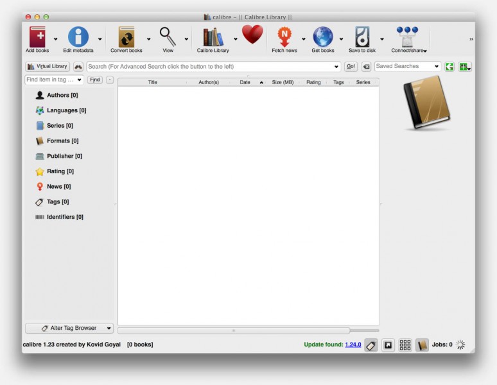Image resolution: width=497 pixels, height=385 pixels.
Task: Expand the Add books dropdown arrow
Action: pos(55,39)
